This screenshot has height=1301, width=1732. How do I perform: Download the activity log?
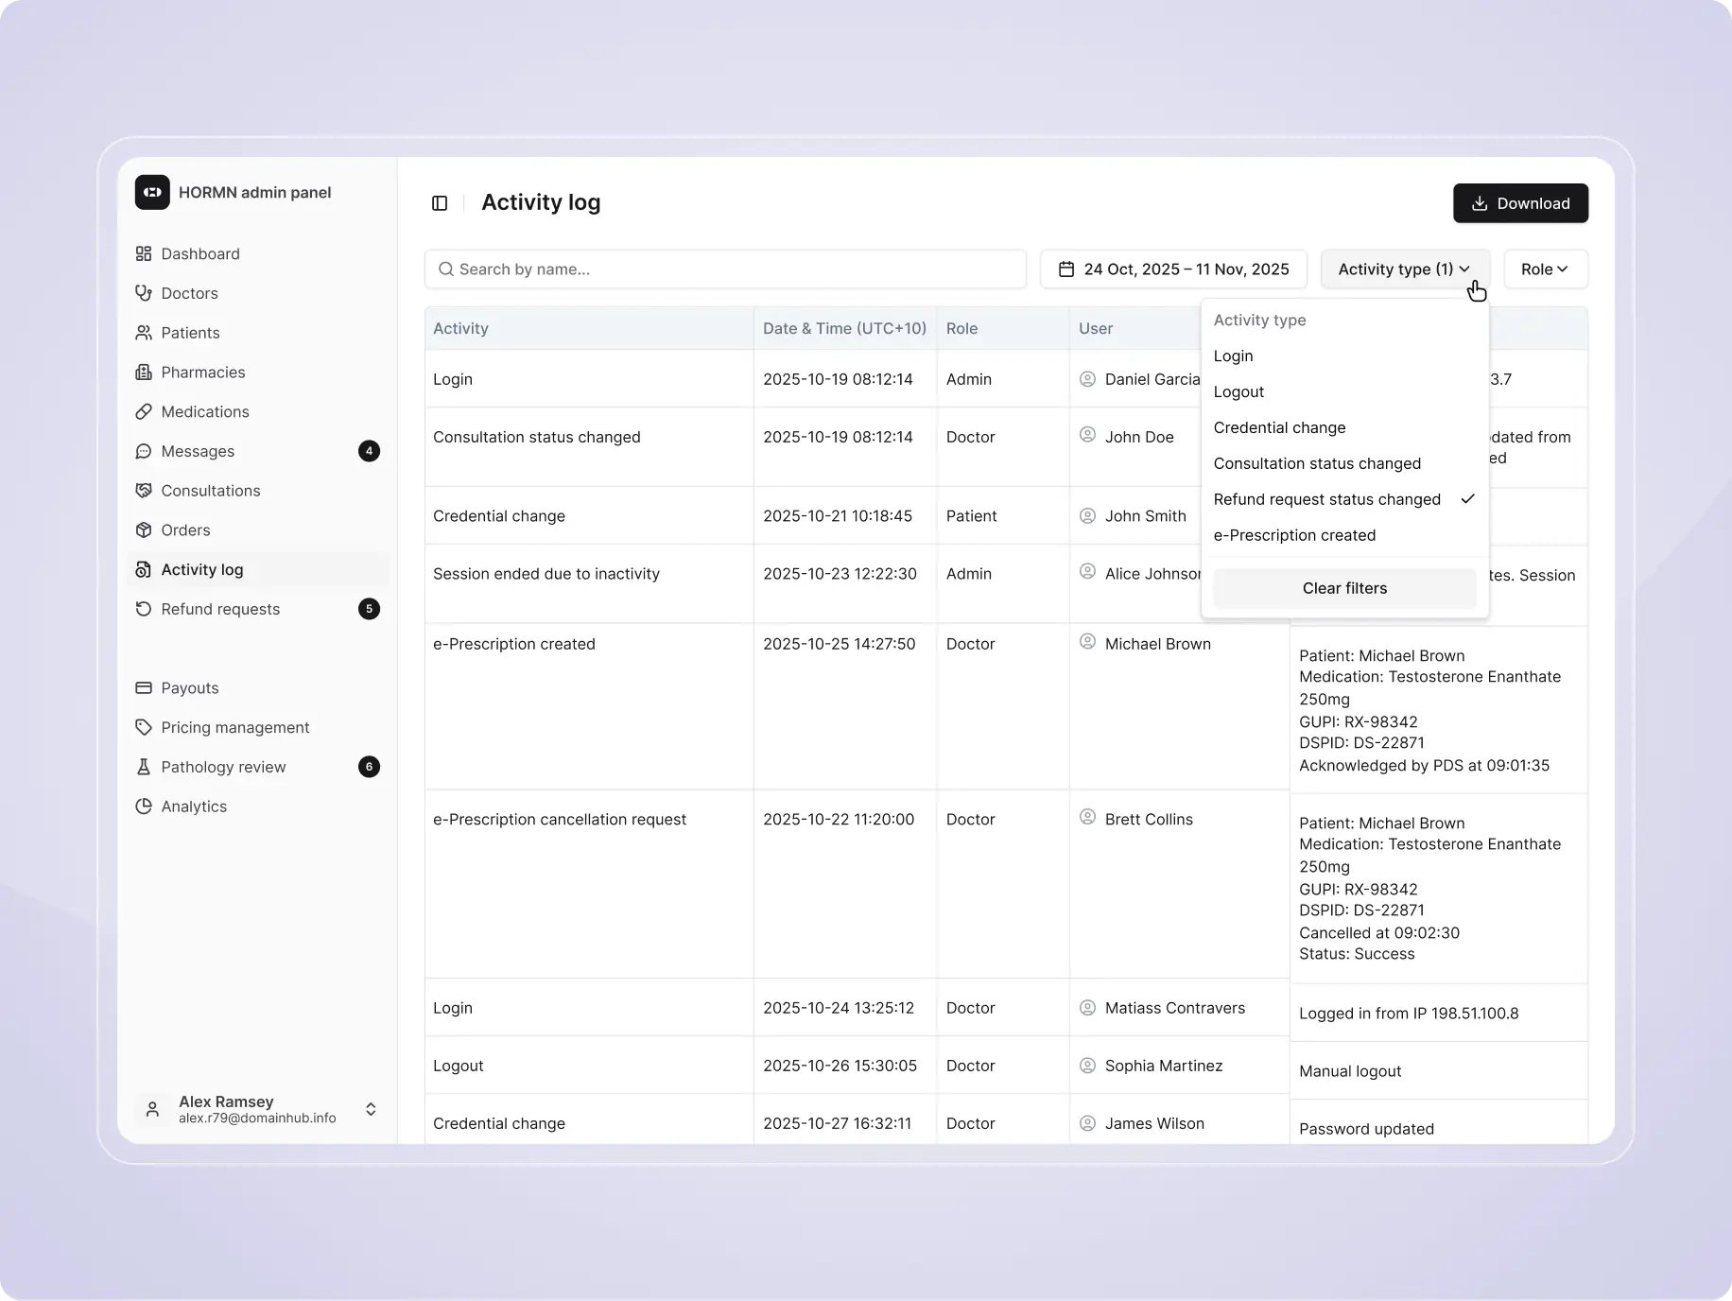click(x=1520, y=203)
